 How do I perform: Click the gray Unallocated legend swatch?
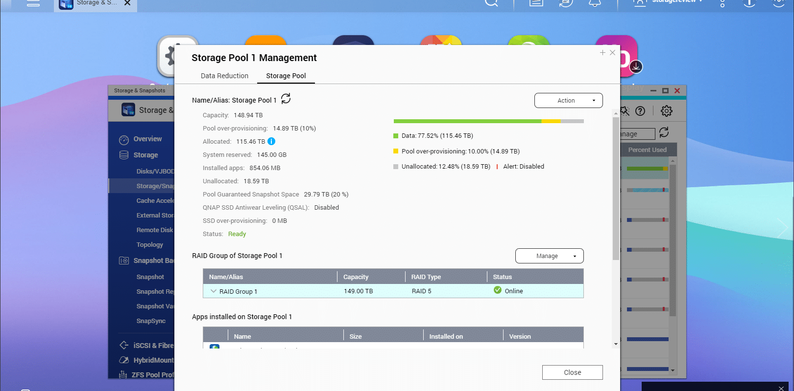396,167
